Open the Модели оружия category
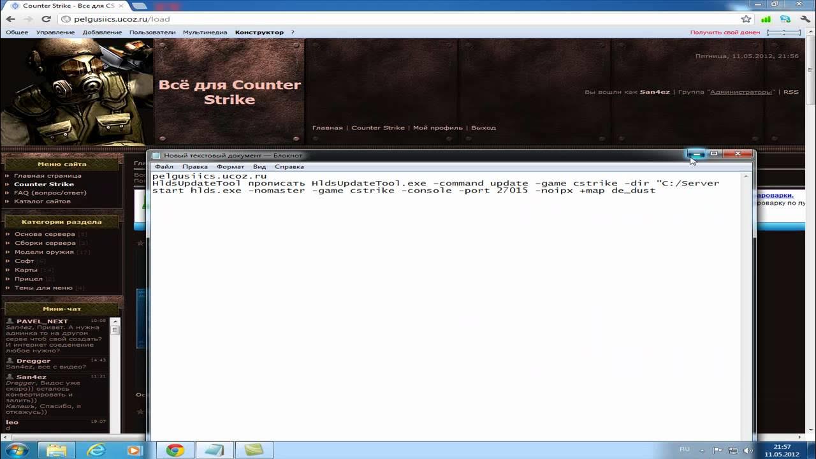Screen dimensions: 816x459 coord(44,252)
